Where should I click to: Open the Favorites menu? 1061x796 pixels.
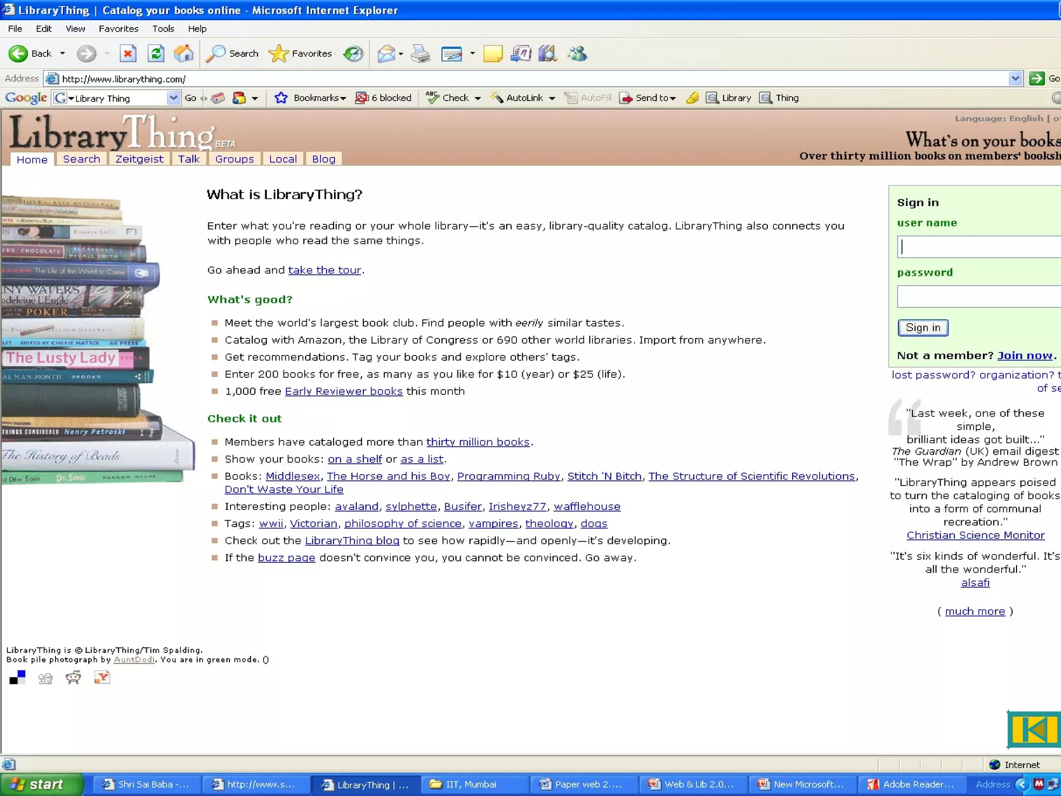click(x=118, y=29)
